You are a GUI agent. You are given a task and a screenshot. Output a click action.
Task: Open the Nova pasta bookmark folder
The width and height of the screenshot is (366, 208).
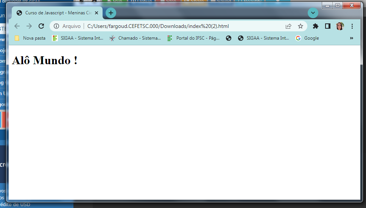(x=30, y=38)
